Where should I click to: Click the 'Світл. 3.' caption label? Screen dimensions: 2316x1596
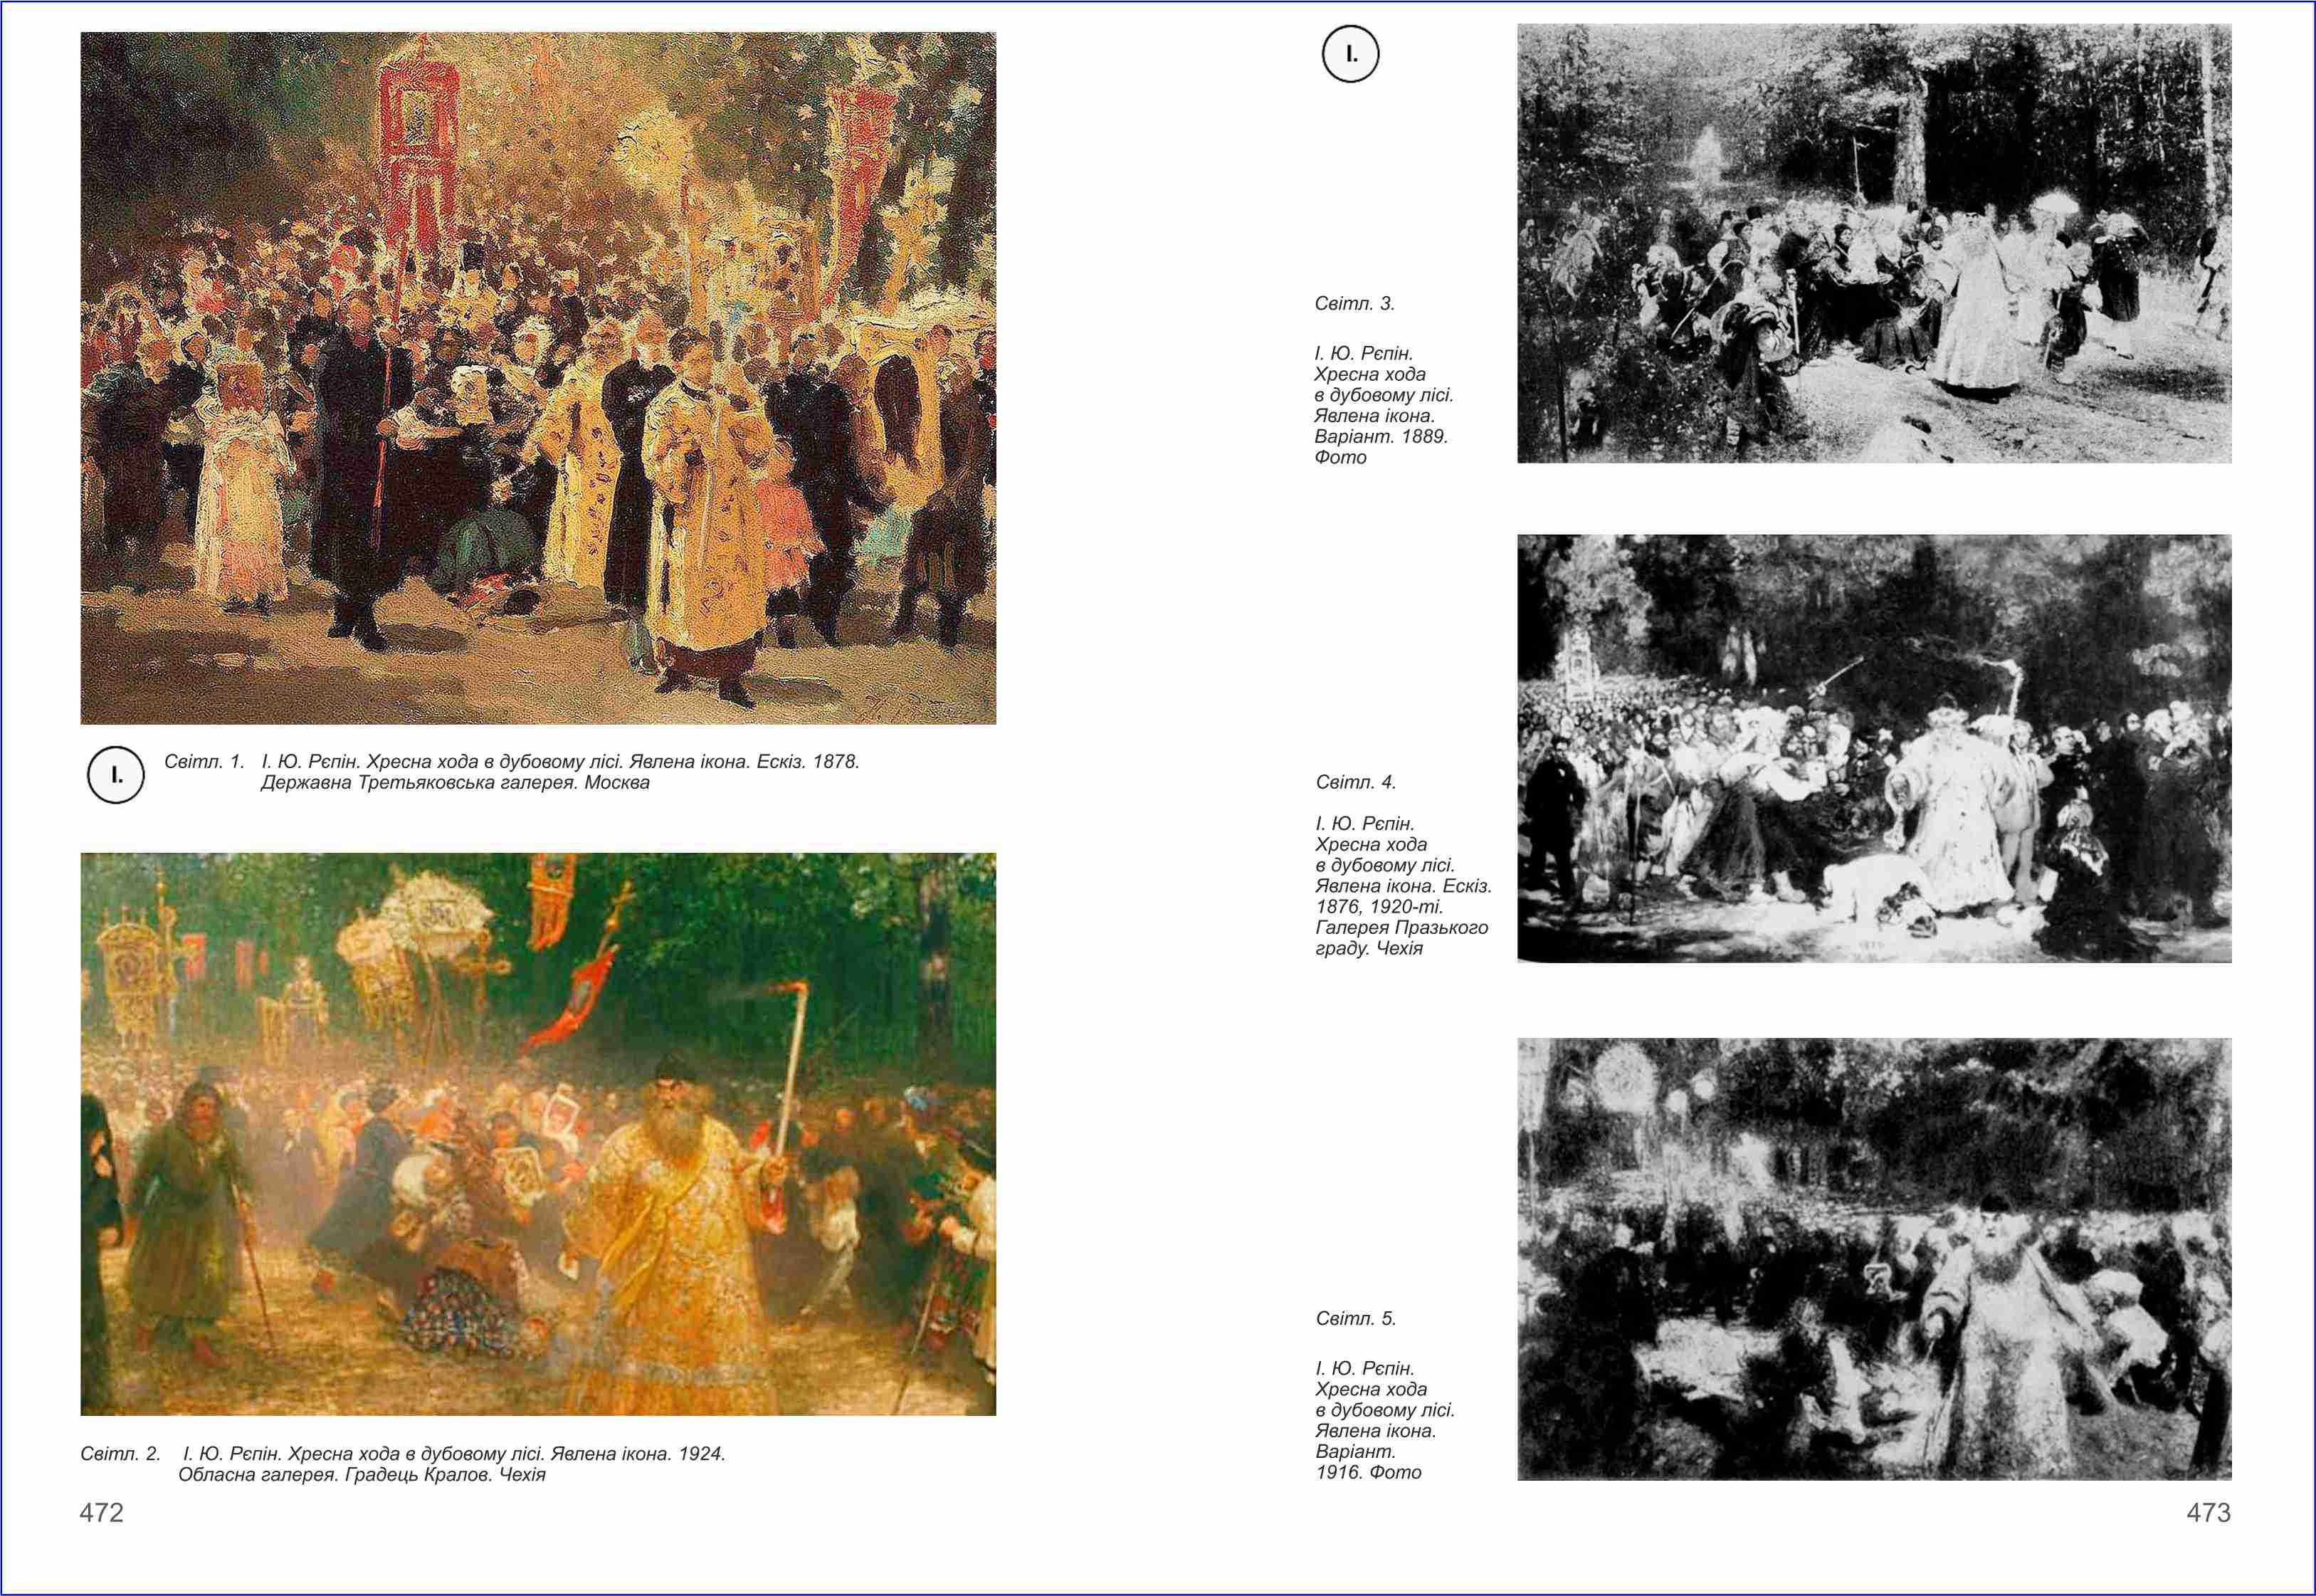(x=1354, y=304)
